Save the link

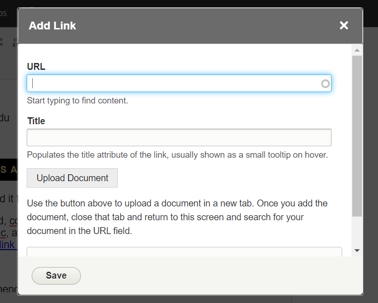[56, 275]
